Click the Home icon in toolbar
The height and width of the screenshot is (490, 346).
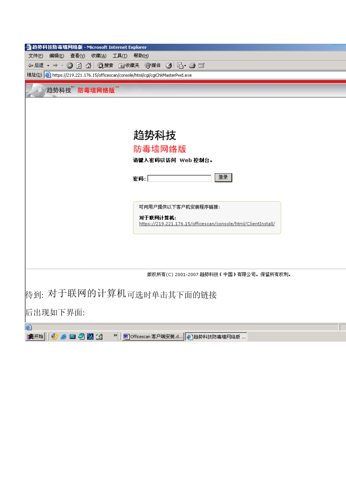(88, 66)
